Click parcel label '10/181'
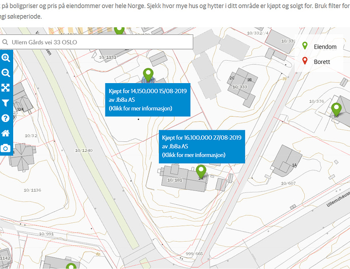This screenshot has height=269, width=350. [175, 180]
